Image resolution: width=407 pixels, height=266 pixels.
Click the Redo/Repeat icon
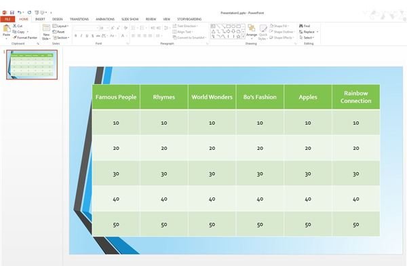click(x=29, y=12)
